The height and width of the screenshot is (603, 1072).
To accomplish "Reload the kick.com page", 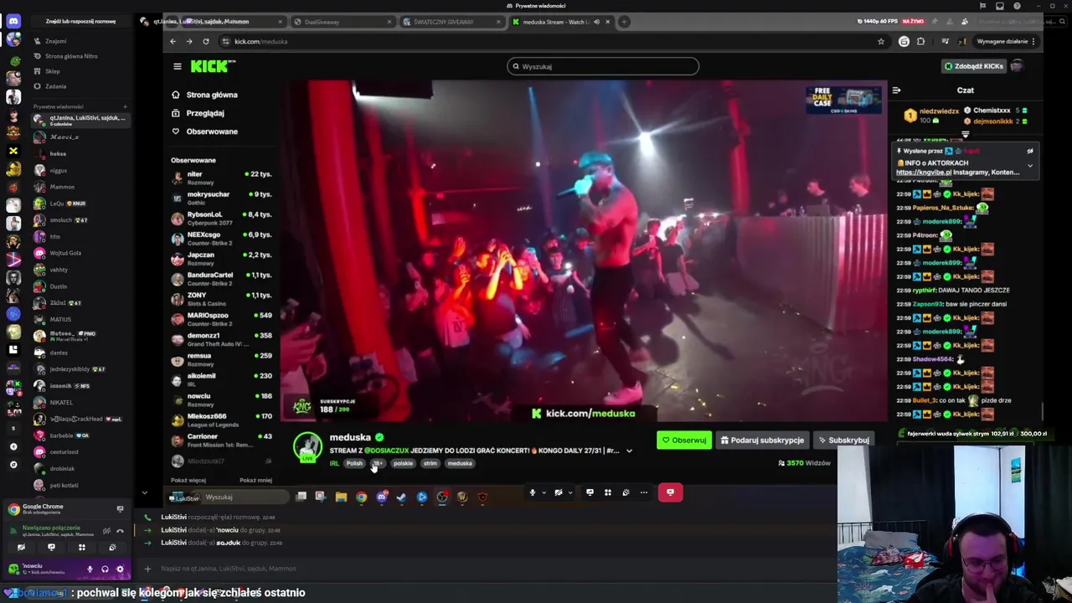I will click(x=206, y=41).
